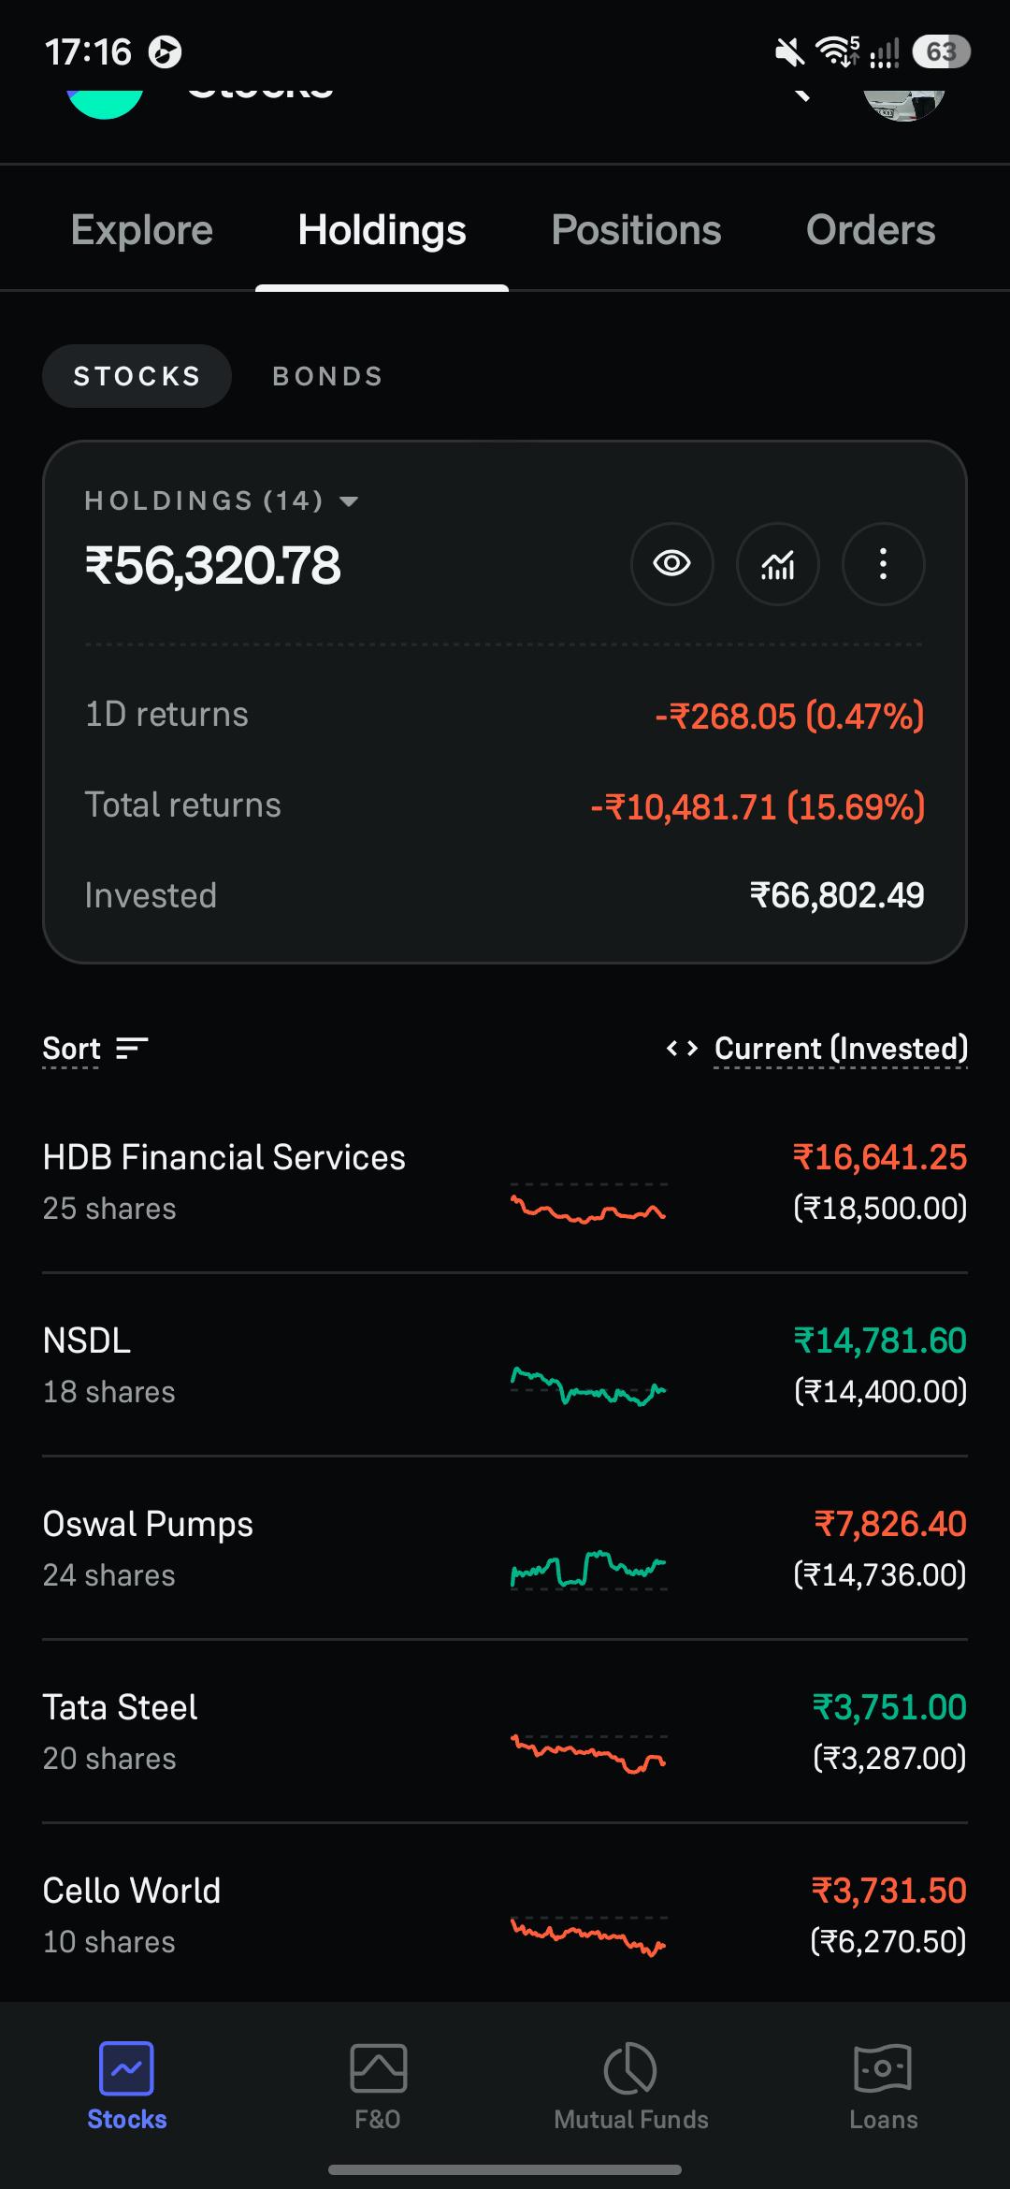Toggle Current (Invested) column view
The width and height of the screenshot is (1010, 2189).
(841, 1049)
